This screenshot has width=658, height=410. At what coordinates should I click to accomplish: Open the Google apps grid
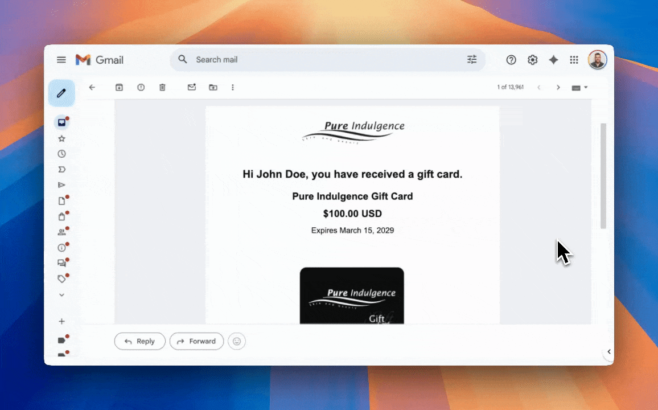pos(574,60)
